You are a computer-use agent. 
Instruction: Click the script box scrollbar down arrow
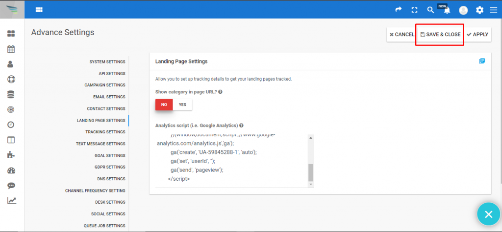(x=311, y=185)
